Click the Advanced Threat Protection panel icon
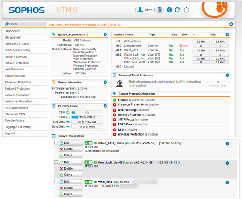242x199 pixels. 114,75
